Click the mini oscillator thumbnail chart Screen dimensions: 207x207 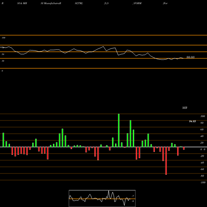[102, 198]
